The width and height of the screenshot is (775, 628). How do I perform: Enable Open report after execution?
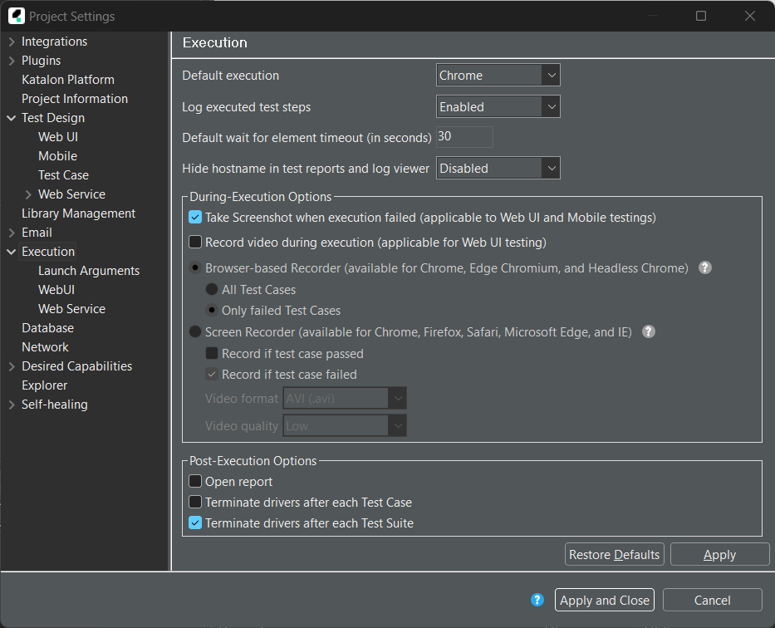click(x=195, y=481)
